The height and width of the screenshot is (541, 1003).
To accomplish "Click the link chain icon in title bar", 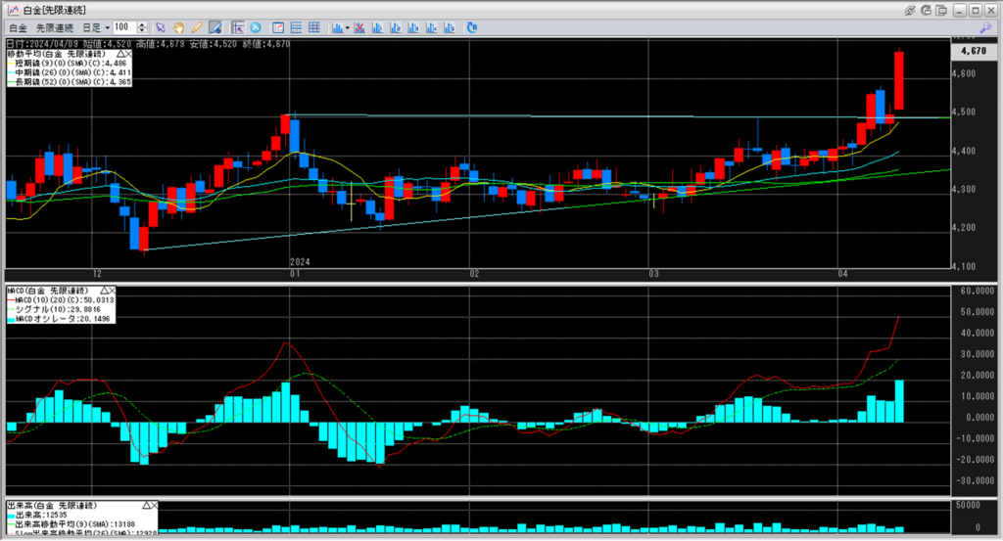I will pyautogui.click(x=909, y=9).
